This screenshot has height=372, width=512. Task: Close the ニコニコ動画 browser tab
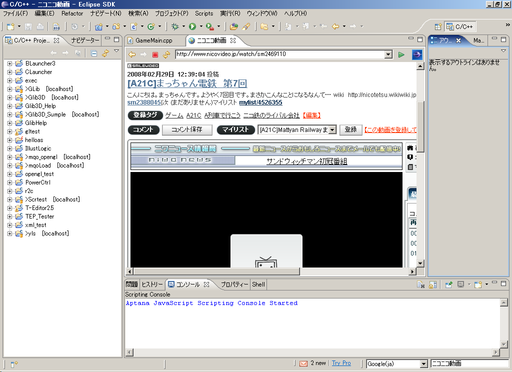(233, 40)
